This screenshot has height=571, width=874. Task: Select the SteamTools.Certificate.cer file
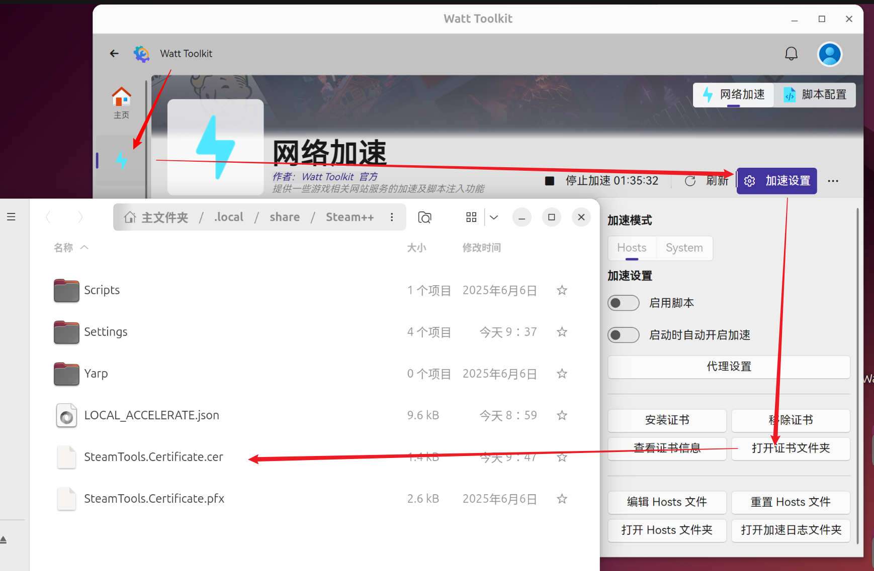(x=153, y=457)
